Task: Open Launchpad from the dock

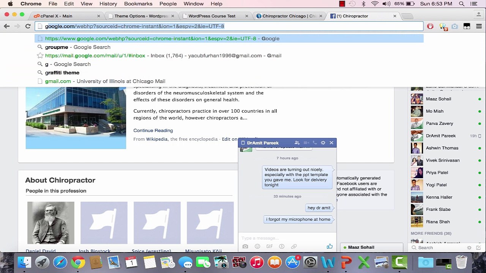Action: click(x=43, y=262)
